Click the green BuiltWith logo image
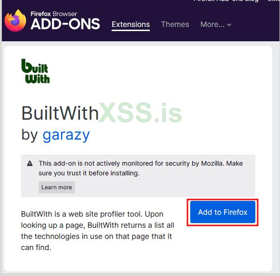280x276 pixels. coord(35,71)
